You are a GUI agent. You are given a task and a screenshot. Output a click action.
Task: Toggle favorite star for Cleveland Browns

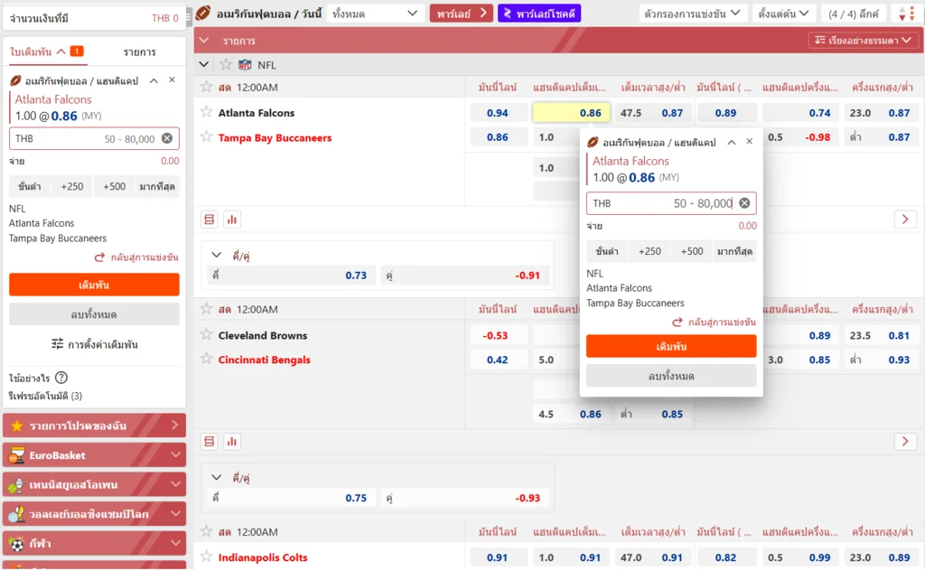[x=207, y=335]
